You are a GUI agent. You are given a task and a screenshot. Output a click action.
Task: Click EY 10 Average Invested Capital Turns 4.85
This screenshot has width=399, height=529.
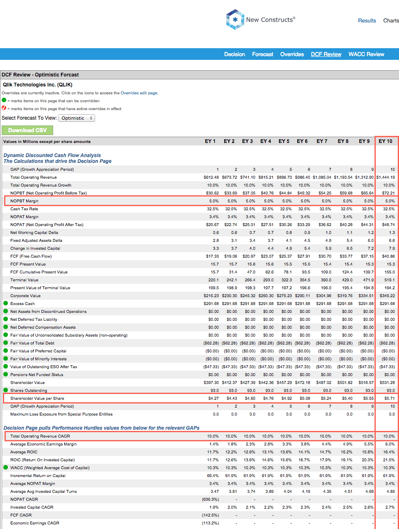coord(391,492)
